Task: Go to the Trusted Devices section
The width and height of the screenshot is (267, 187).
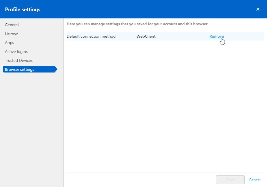Action: (19, 60)
